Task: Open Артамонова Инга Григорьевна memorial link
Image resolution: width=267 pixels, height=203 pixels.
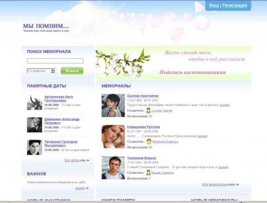Action: pyautogui.click(x=58, y=99)
